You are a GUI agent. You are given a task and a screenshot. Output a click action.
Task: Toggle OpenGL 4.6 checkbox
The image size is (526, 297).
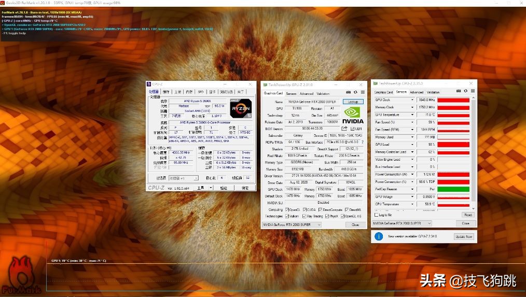[x=342, y=217]
